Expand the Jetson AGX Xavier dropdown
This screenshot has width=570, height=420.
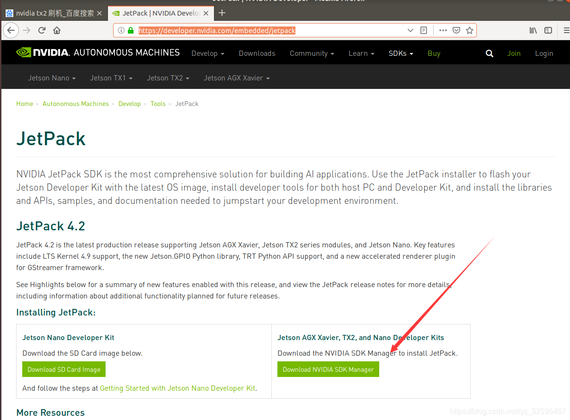click(x=237, y=78)
